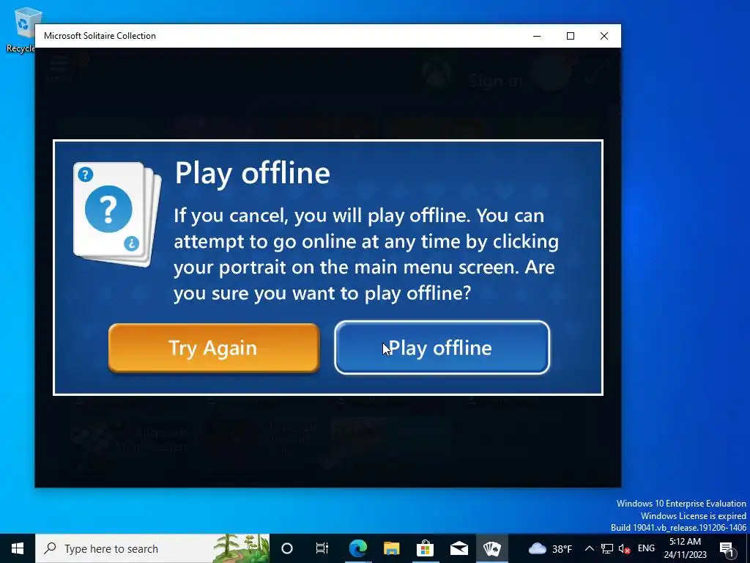Open the notification center icon
This screenshot has width=750, height=563.
[727, 548]
